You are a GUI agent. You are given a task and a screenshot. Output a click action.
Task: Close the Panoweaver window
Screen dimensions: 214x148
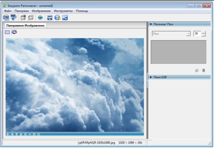coord(207,6)
